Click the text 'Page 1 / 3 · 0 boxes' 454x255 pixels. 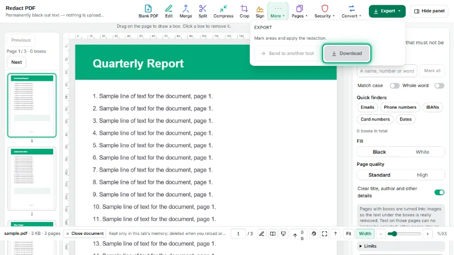pos(26,51)
